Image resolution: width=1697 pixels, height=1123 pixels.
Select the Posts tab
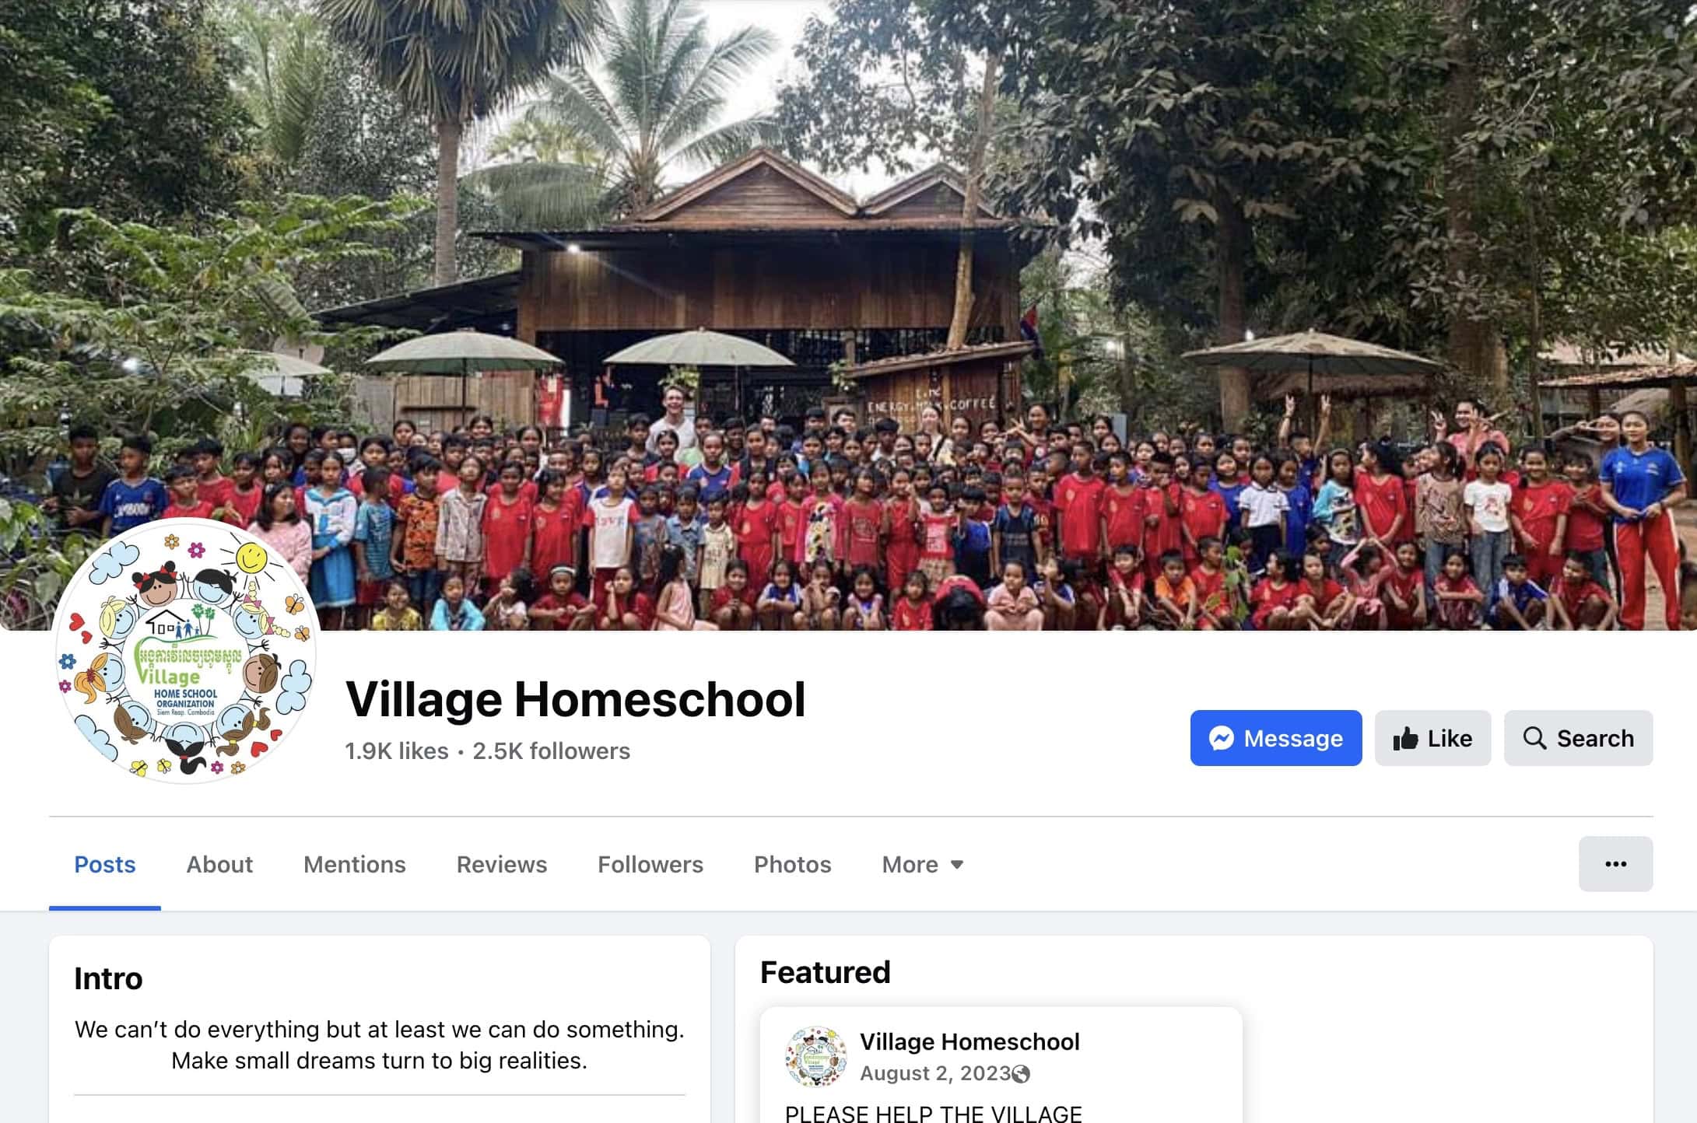(x=105, y=865)
